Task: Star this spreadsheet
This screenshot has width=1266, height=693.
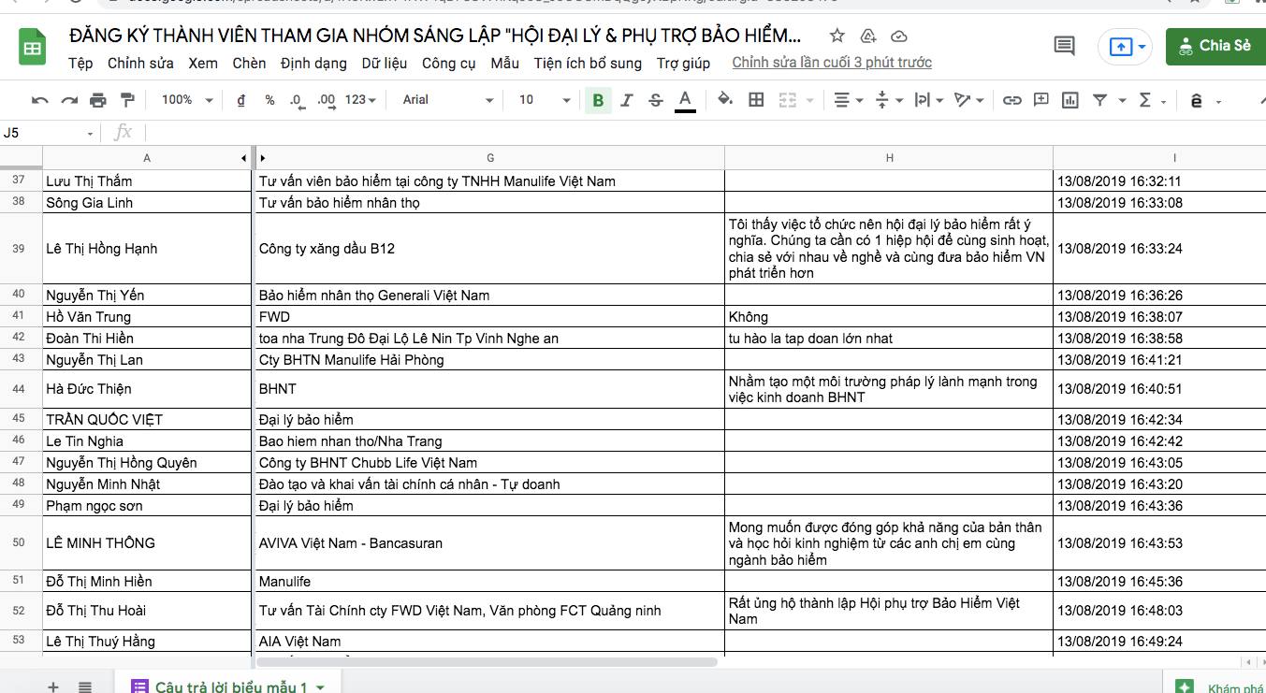Action: [837, 36]
